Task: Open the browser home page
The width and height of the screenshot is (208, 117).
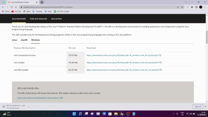Action: click(16, 7)
